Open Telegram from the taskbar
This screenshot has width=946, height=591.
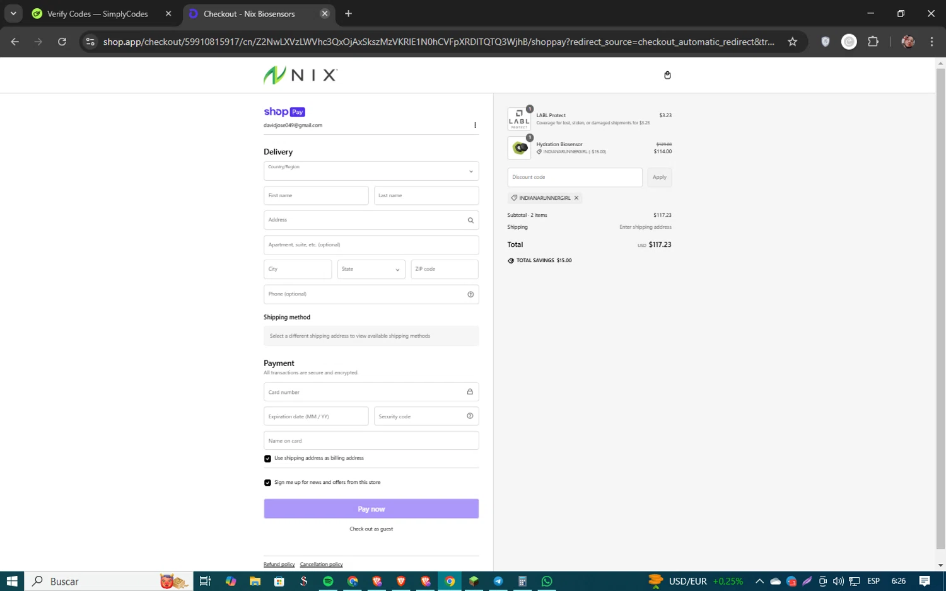pos(498,581)
